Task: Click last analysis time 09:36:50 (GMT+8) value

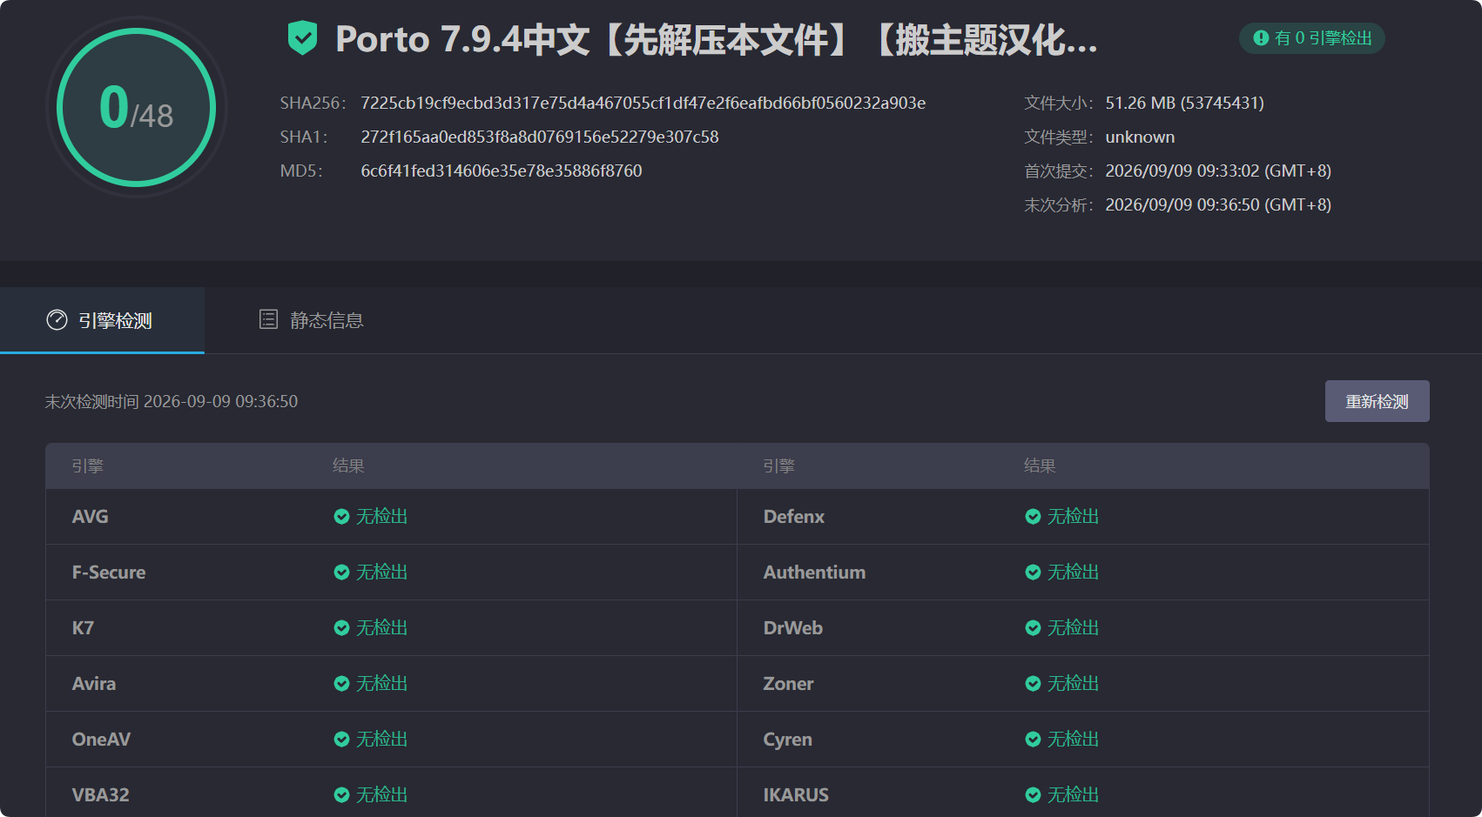Action: 1218,204
